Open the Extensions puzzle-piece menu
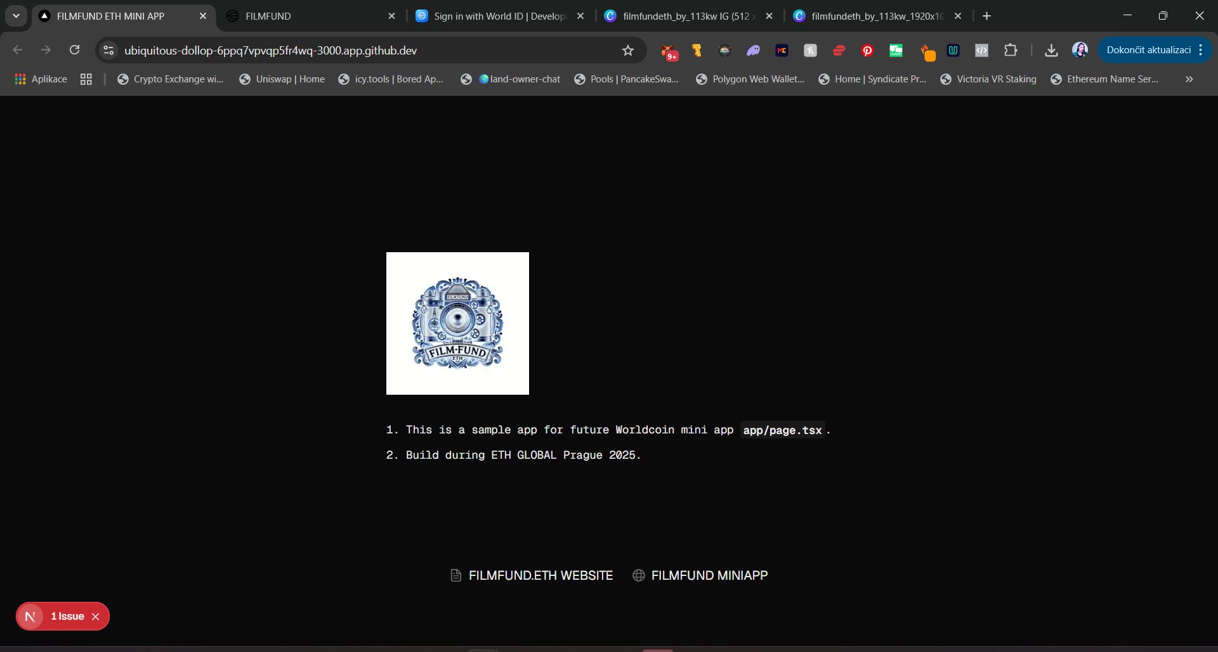Viewport: 1218px width, 652px height. click(1011, 50)
